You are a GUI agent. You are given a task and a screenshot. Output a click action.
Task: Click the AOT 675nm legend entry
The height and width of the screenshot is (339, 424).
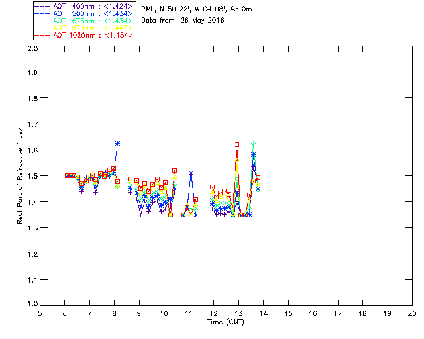pyautogui.click(x=84, y=21)
